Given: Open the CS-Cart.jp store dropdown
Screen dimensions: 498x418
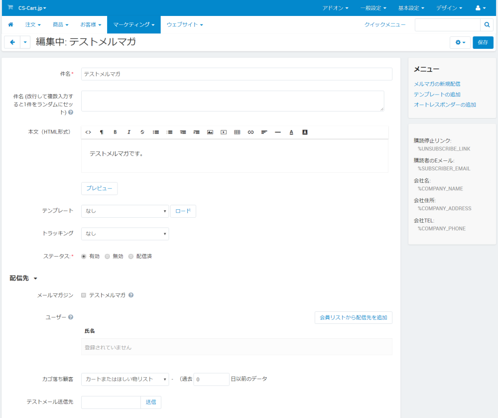Looking at the screenshot, I should (32, 8).
